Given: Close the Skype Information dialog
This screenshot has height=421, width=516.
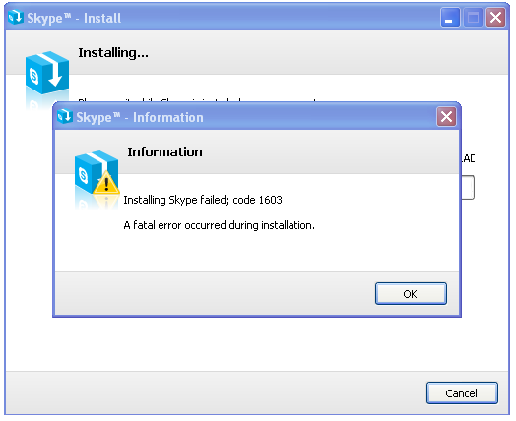Looking at the screenshot, I should 446,117.
